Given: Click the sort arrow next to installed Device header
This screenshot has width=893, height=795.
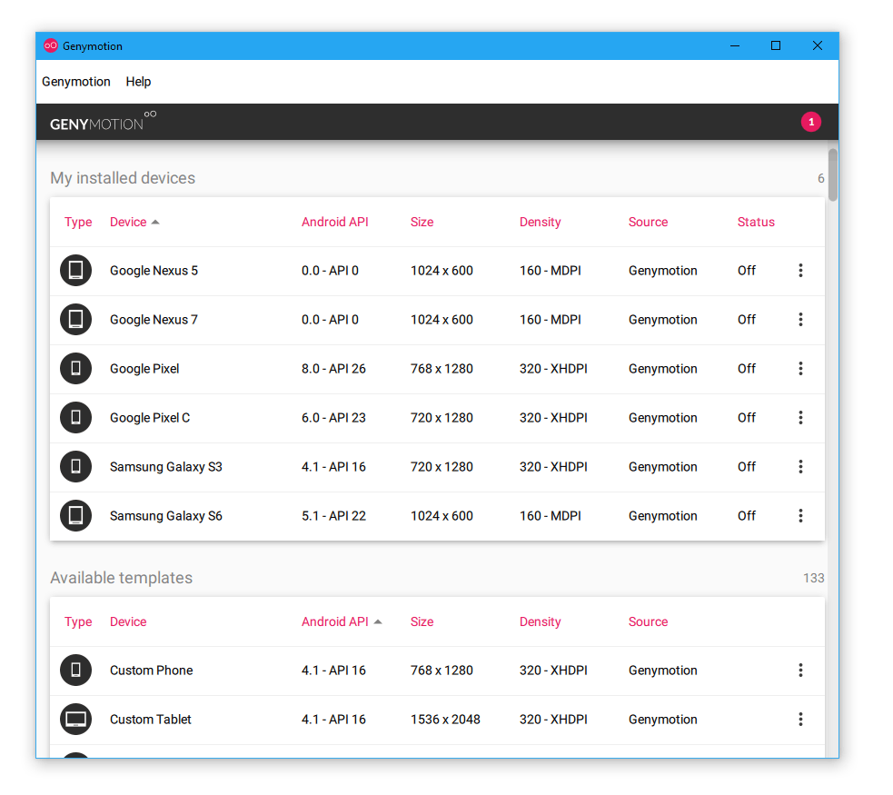Looking at the screenshot, I should (x=155, y=222).
